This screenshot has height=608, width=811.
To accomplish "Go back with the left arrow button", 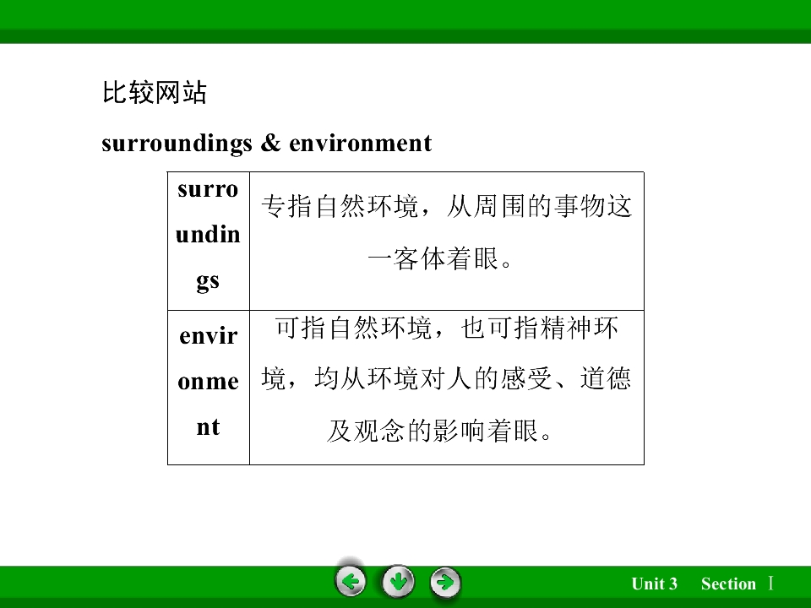I will (x=351, y=582).
